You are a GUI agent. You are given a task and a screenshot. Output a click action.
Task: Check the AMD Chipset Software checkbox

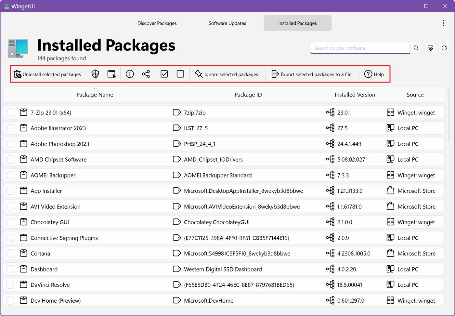(10, 159)
